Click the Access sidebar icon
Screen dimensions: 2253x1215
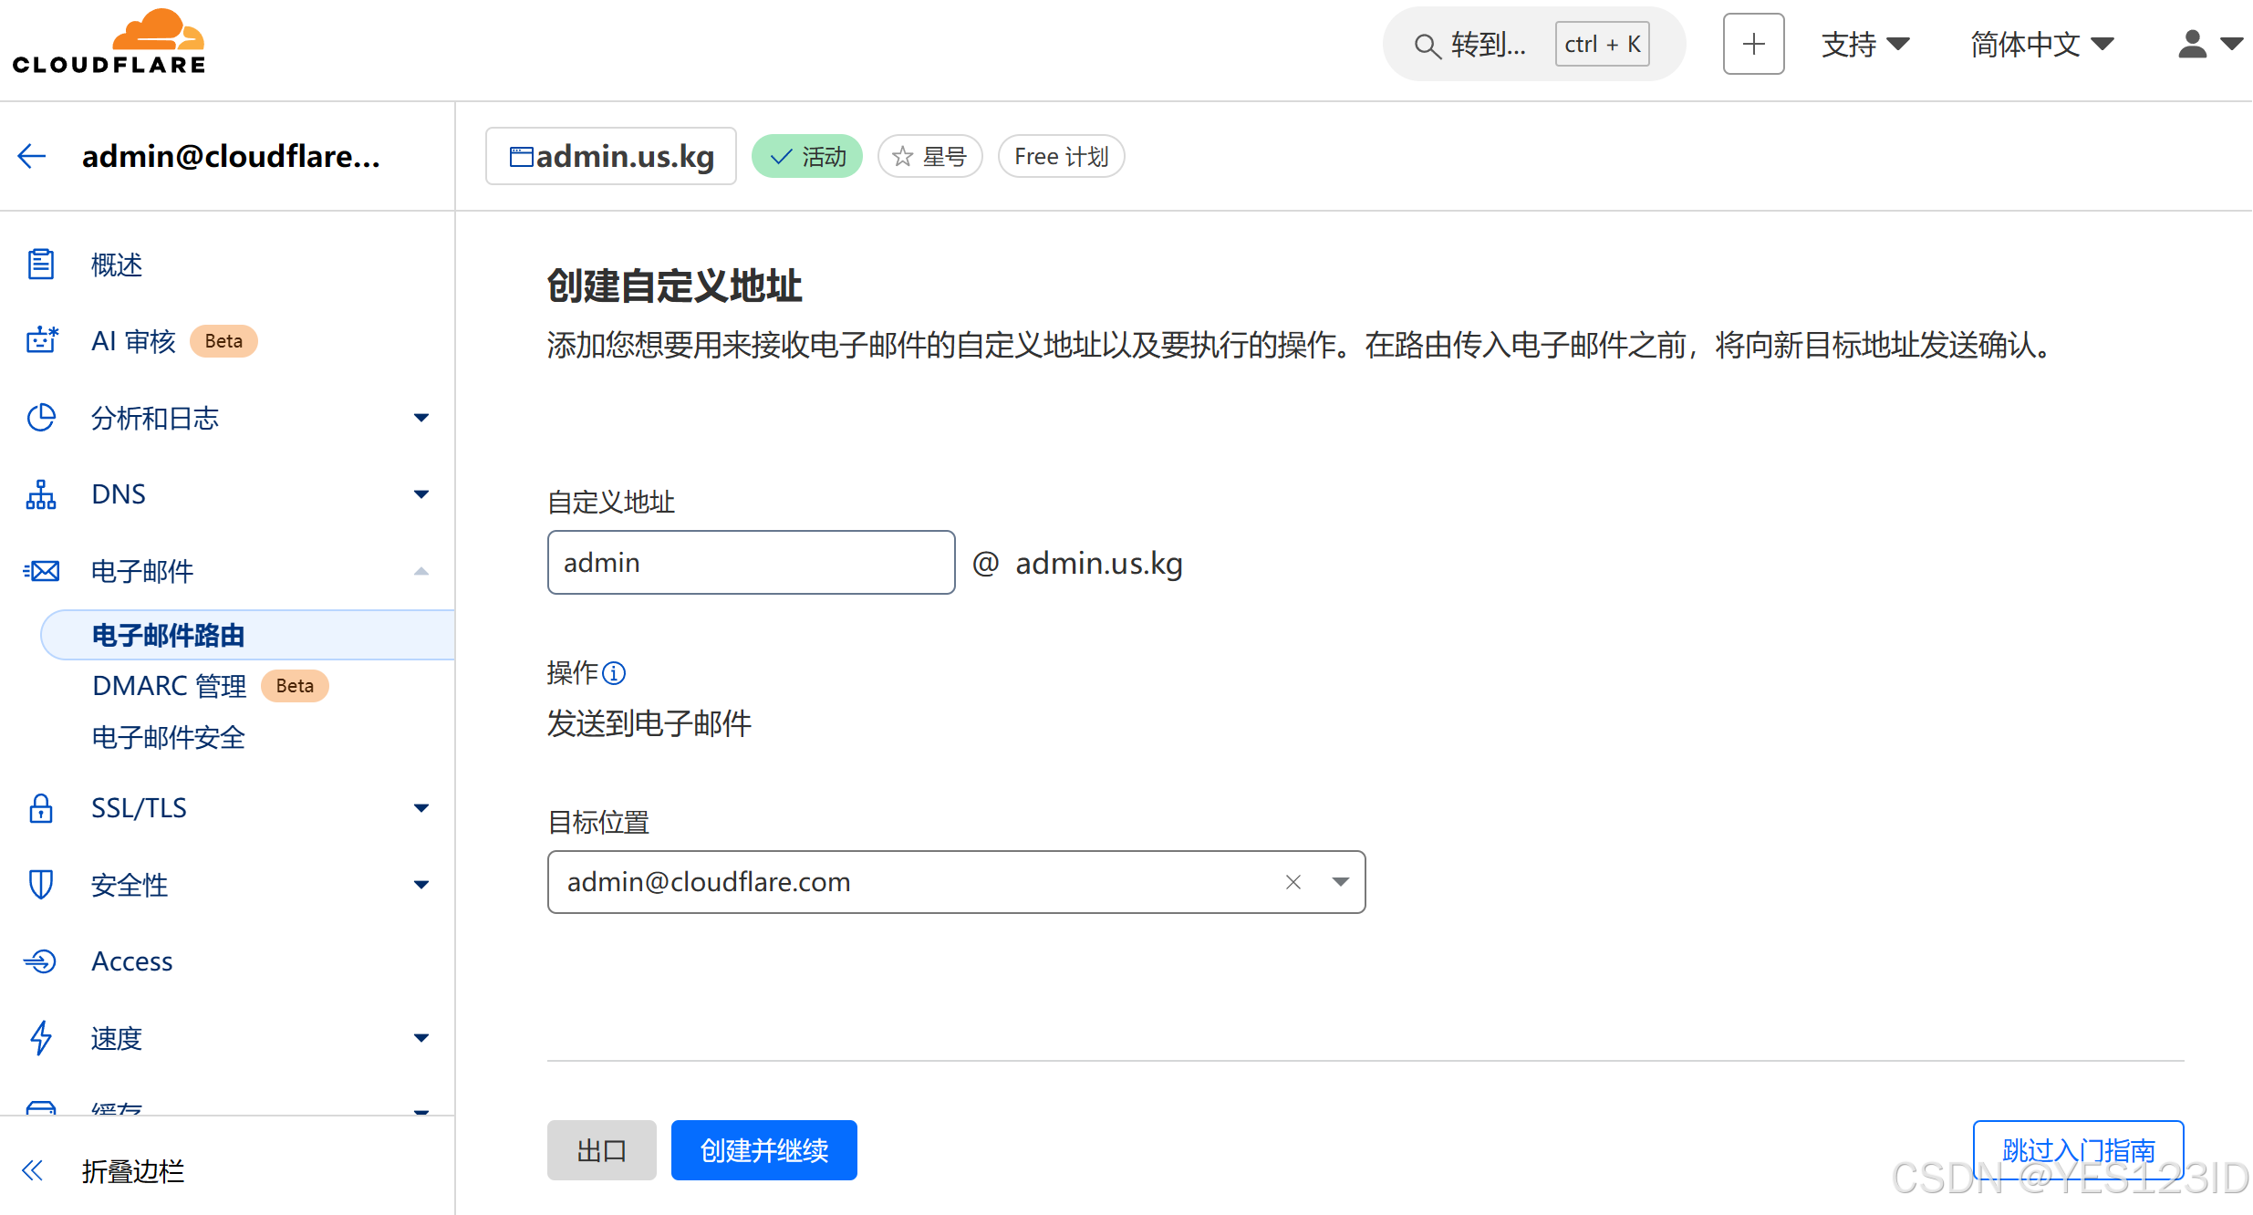41,961
